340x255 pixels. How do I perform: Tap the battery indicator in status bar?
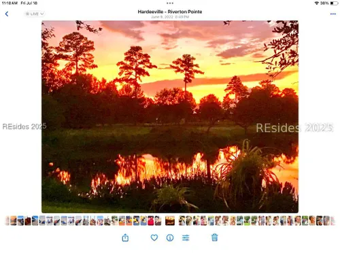point(334,3)
